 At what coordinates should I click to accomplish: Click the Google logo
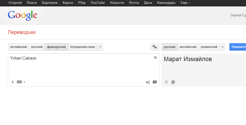click(x=23, y=16)
